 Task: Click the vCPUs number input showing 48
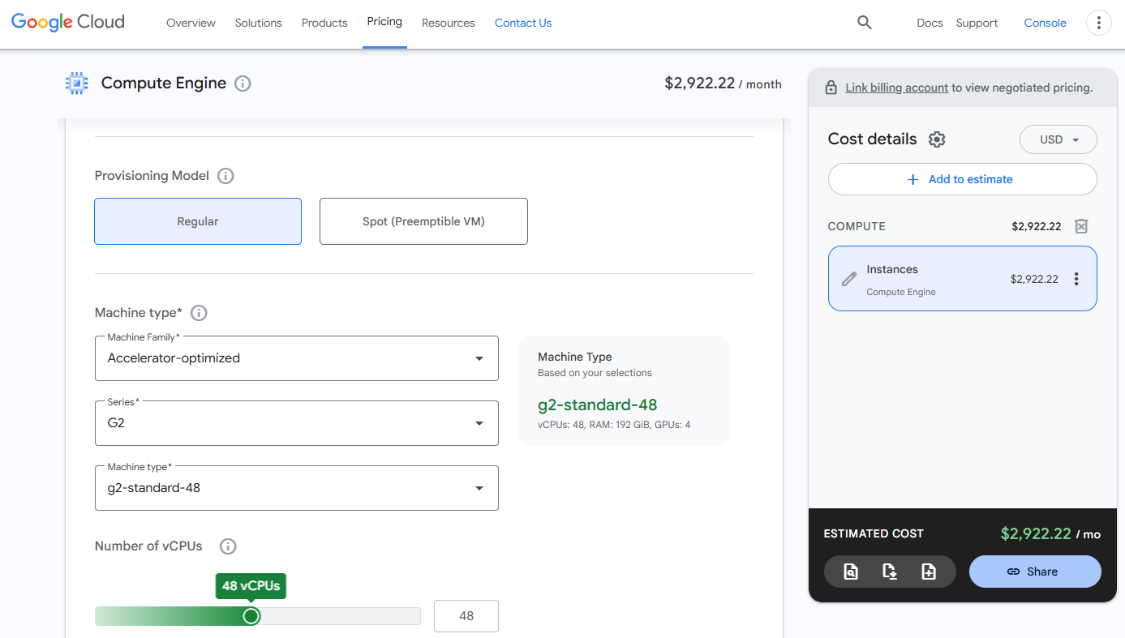tap(466, 616)
